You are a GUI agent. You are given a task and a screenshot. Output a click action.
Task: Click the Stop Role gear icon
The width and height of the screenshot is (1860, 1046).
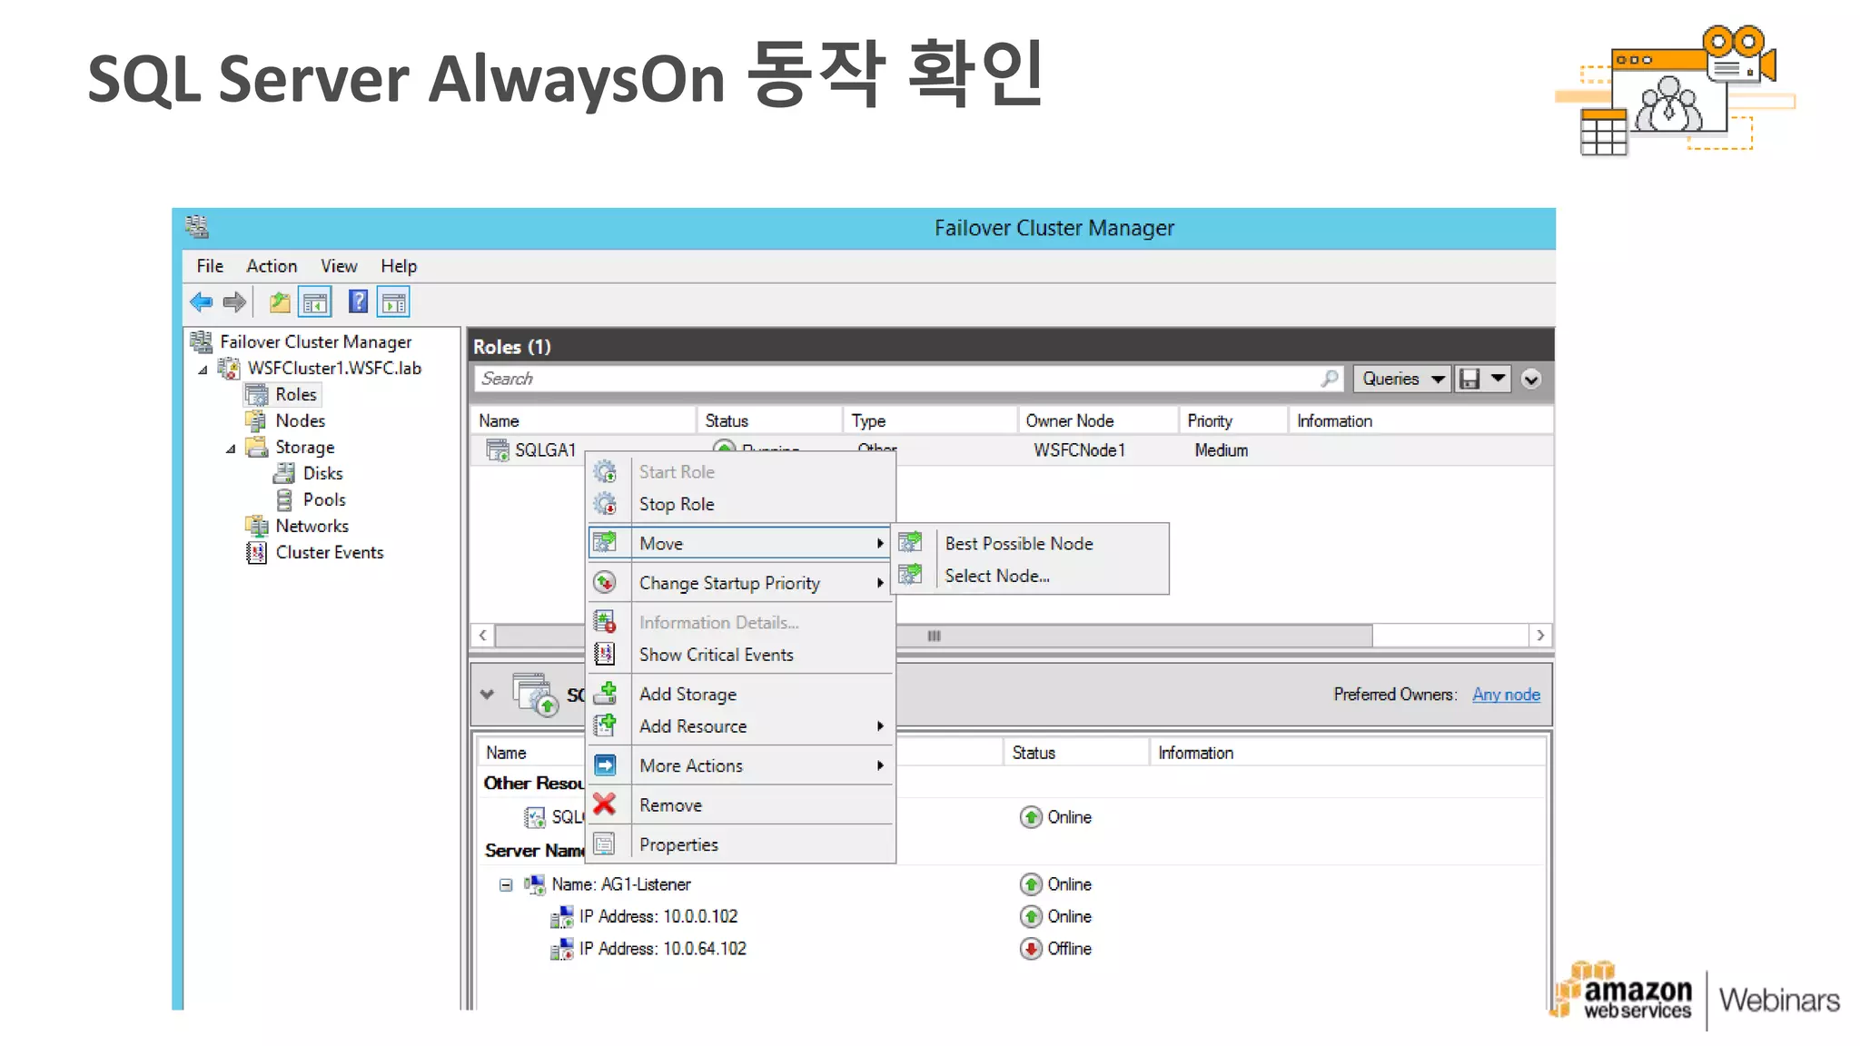(x=605, y=504)
